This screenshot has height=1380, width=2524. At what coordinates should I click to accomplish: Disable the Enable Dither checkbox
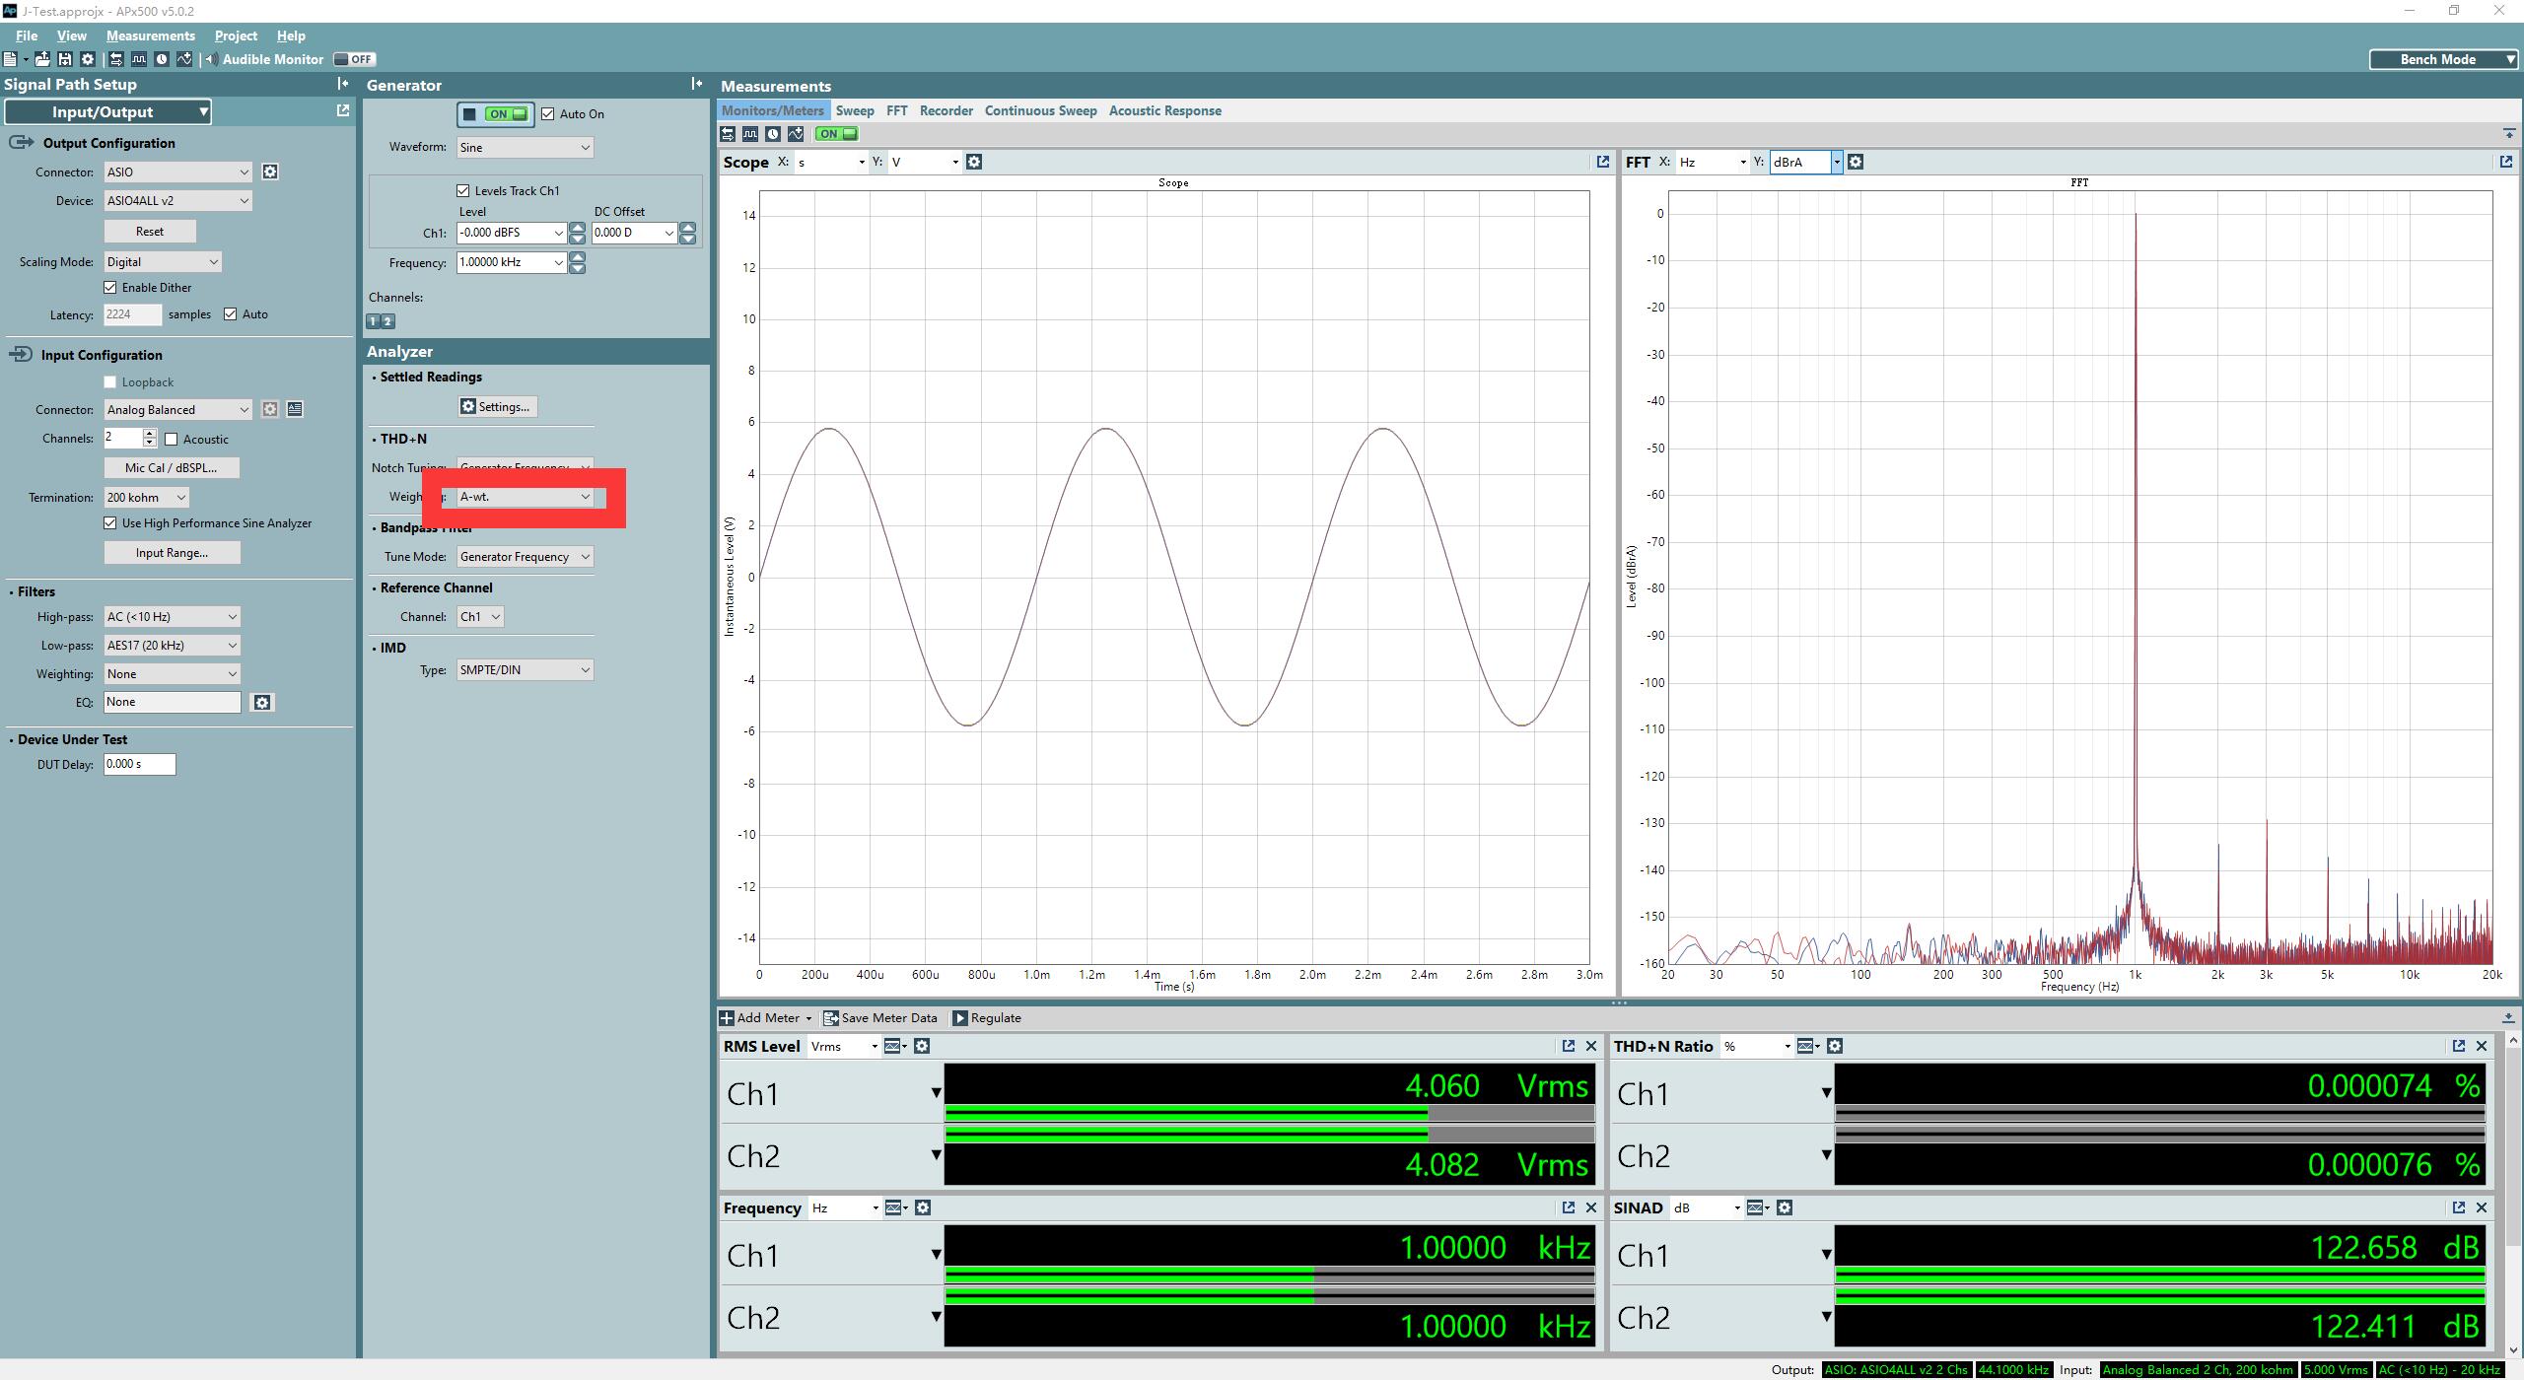tap(110, 288)
